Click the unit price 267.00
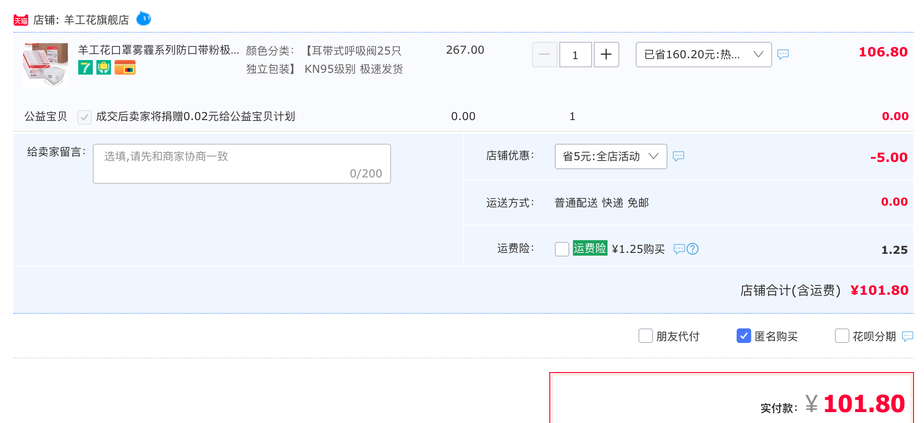The image size is (924, 423). 465,50
